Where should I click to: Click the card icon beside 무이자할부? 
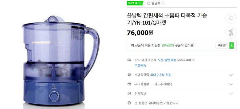point(129,84)
